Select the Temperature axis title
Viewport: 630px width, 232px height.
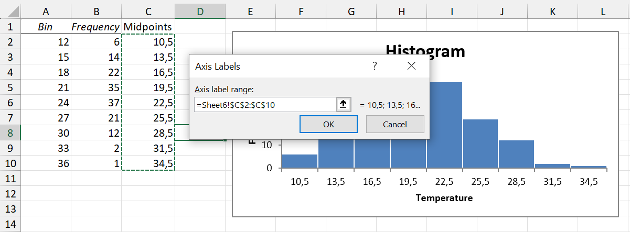pyautogui.click(x=444, y=198)
